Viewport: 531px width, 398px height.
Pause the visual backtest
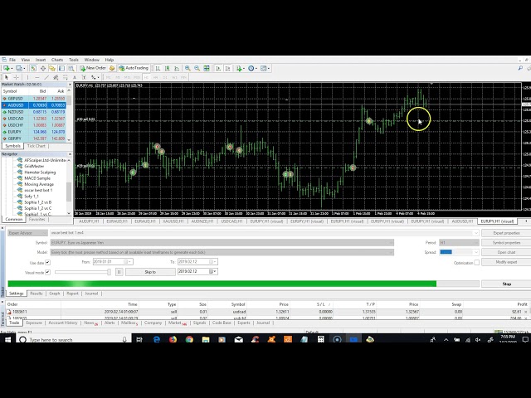119,272
